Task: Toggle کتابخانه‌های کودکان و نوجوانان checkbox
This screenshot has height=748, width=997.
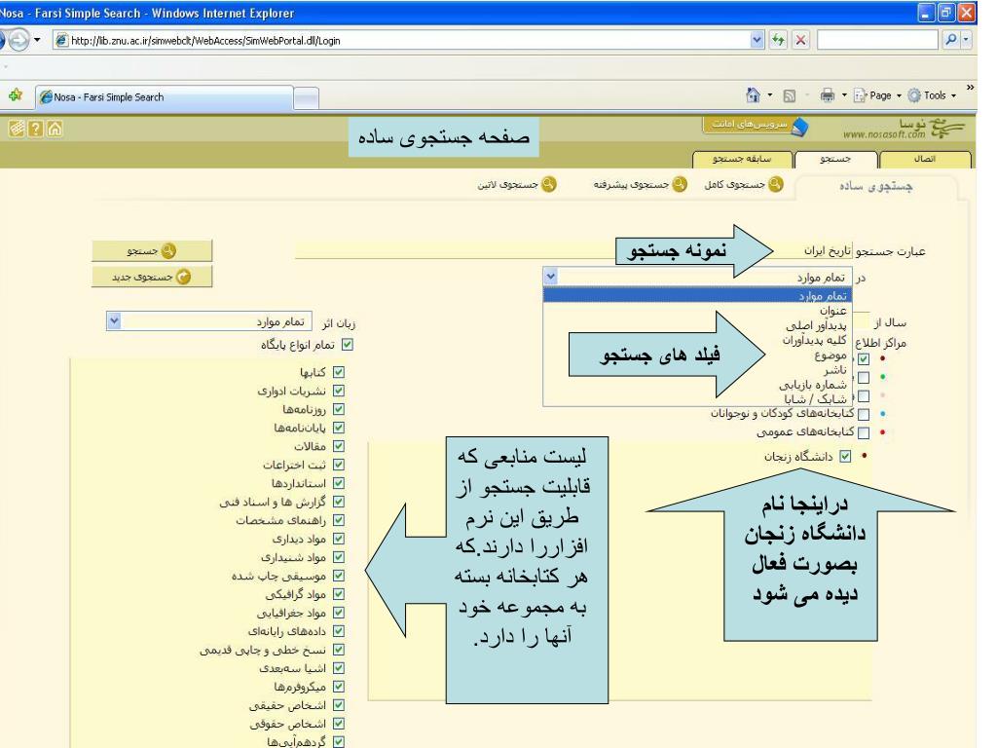Action: click(x=864, y=414)
